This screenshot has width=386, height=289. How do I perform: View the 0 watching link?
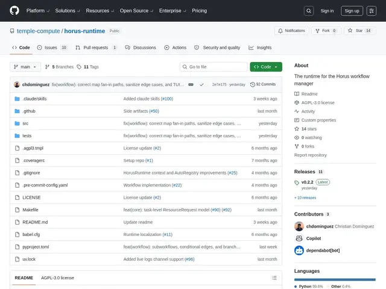point(308,138)
